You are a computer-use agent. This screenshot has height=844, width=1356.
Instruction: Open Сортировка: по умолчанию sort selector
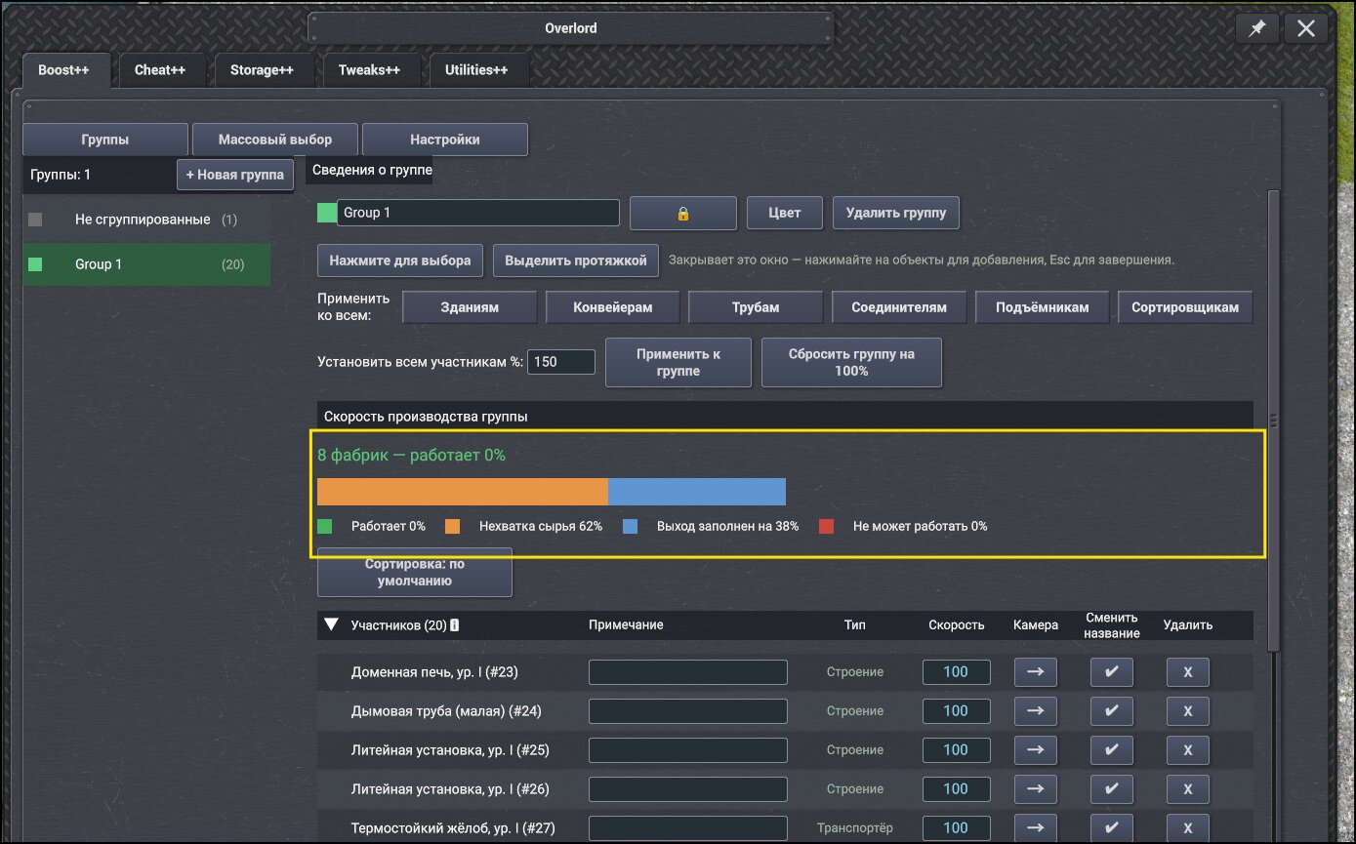click(415, 572)
